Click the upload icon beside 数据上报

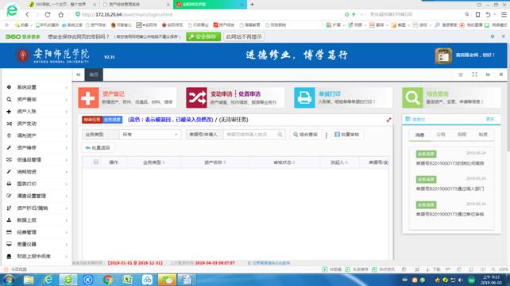click(9, 220)
